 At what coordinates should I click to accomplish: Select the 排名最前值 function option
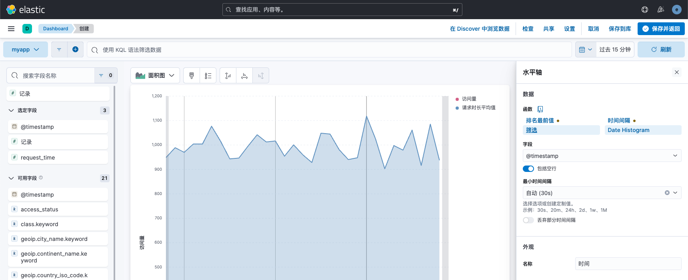pos(540,120)
